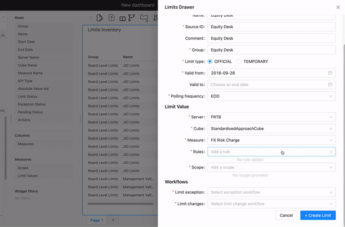Viewport: 345px width, 227px height.
Task: Select the Measures field under the Columns heading
Action: (x=44, y=144)
